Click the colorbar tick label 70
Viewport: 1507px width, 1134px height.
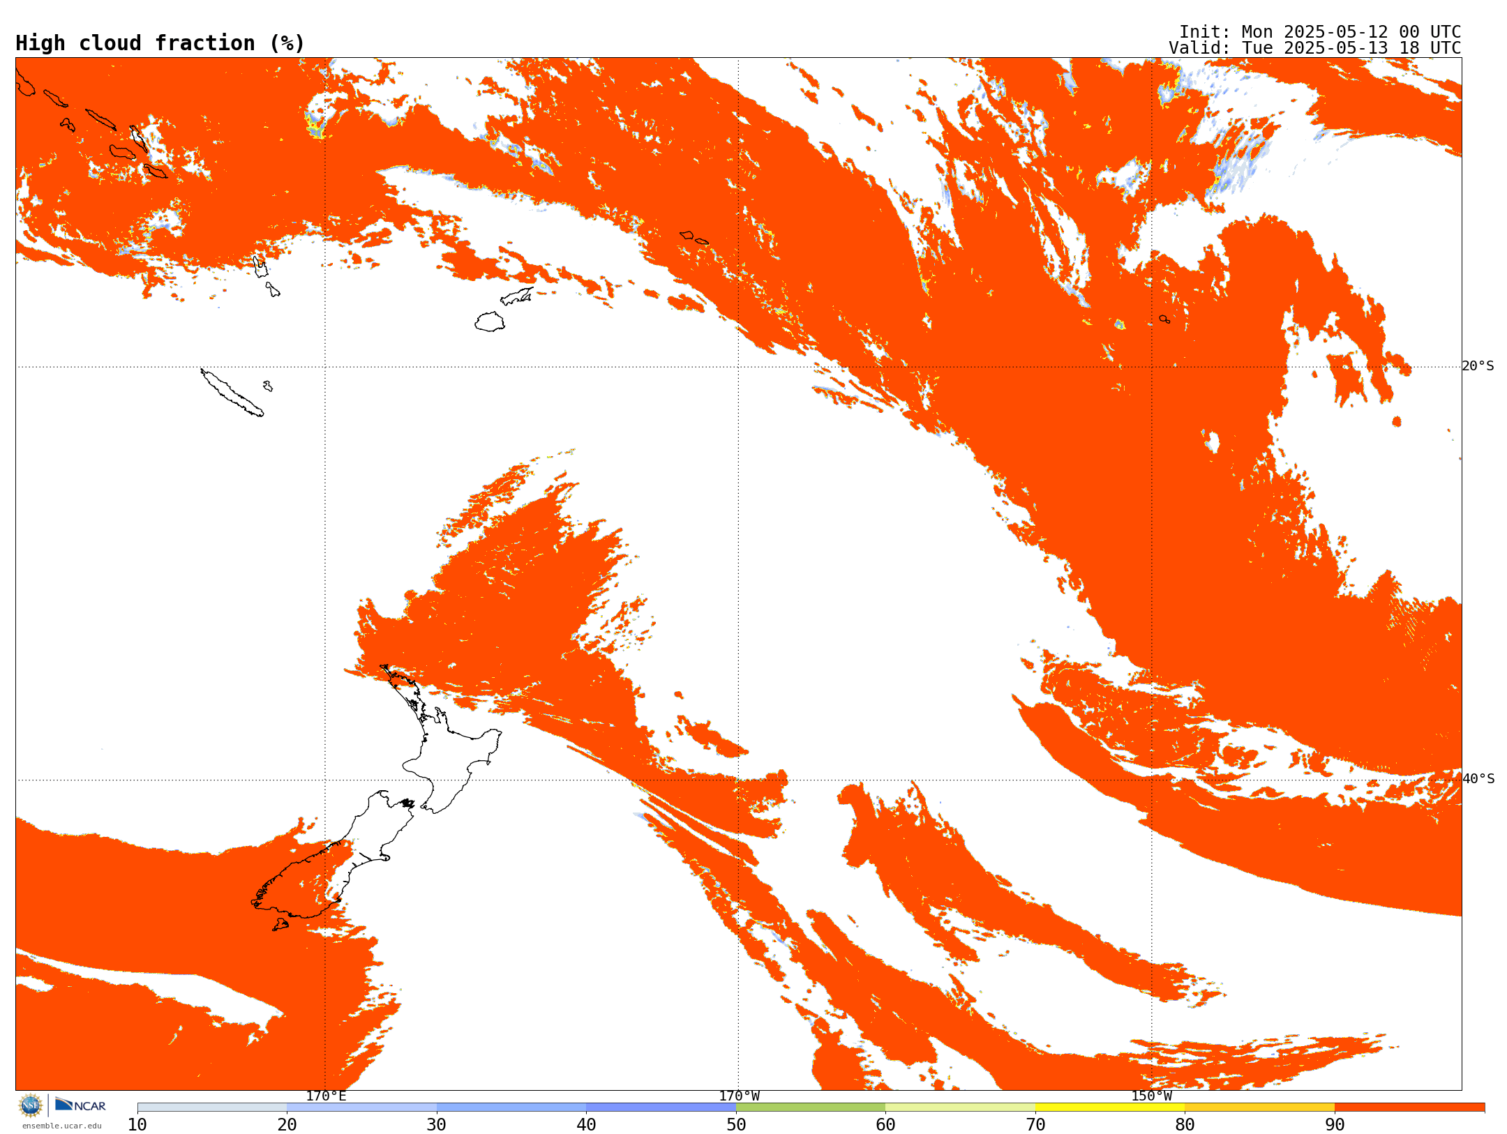[1035, 1125]
